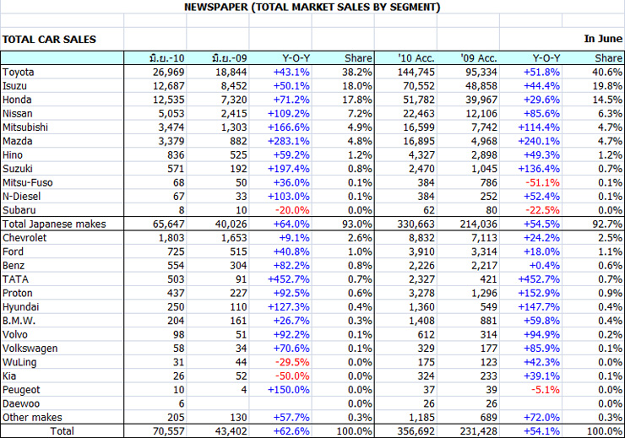Click the Chevrolet row label

point(24,237)
